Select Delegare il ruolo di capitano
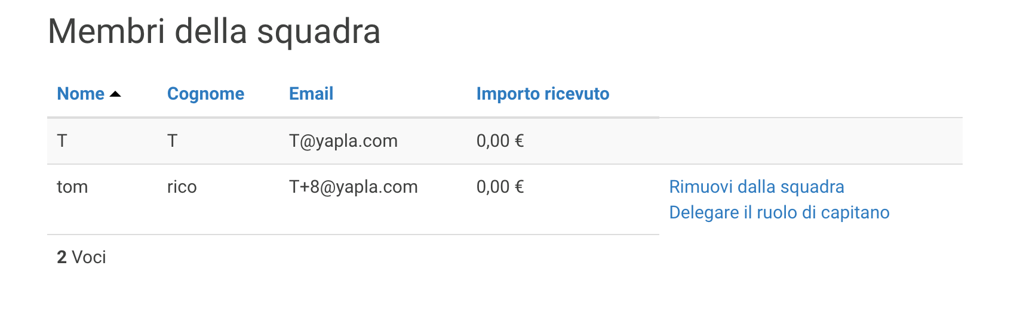 (779, 212)
